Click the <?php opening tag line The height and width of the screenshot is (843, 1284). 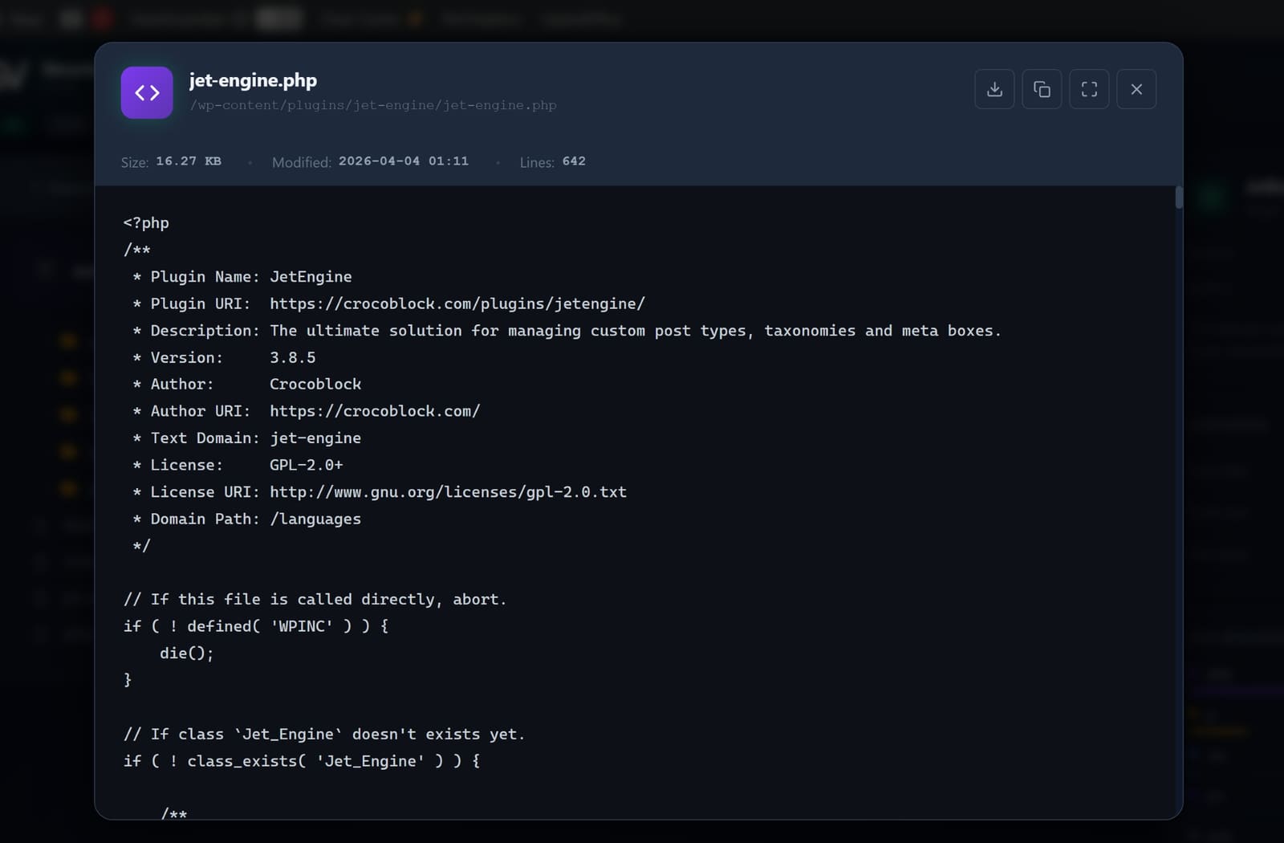(x=146, y=223)
